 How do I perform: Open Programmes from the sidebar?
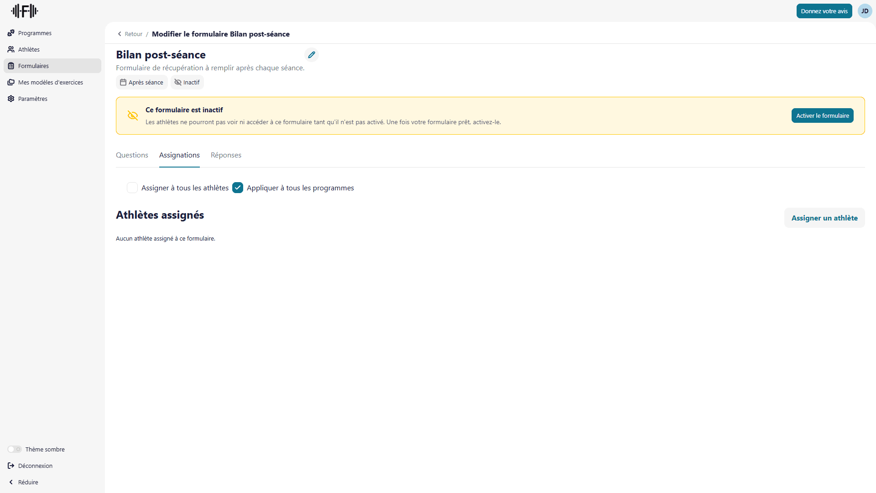[x=35, y=33]
